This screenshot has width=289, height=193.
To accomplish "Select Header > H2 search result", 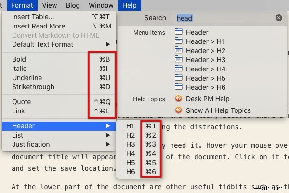I will point(206,51).
